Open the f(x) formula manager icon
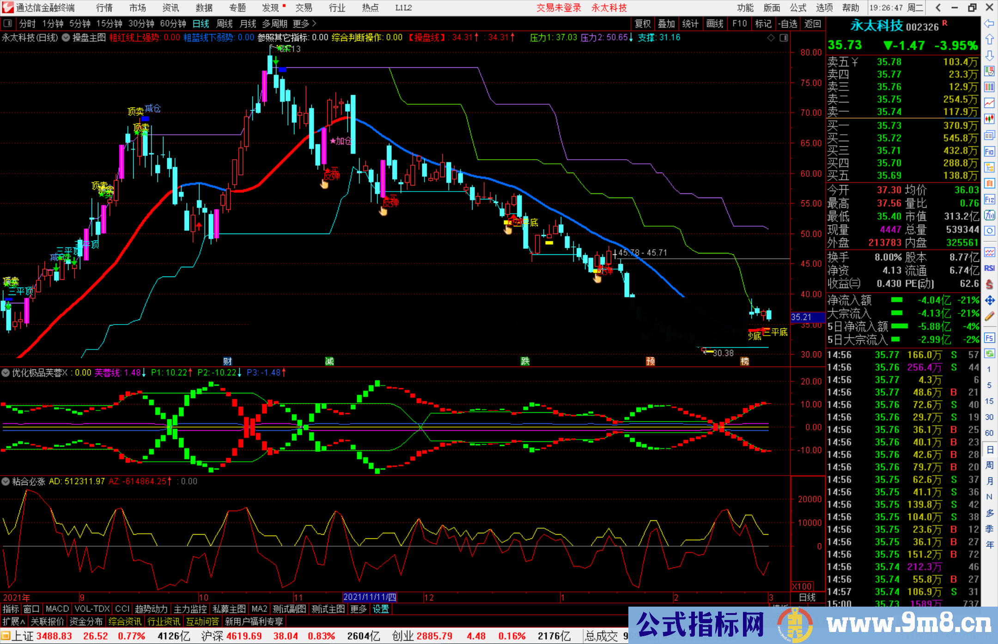 point(989,215)
